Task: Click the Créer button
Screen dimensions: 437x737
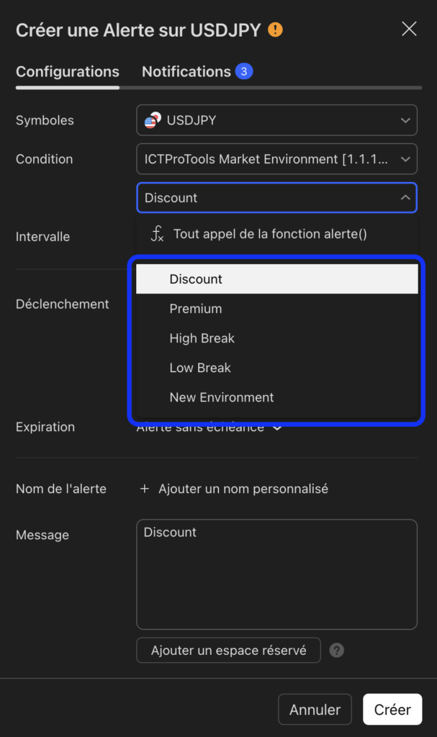Action: [392, 709]
